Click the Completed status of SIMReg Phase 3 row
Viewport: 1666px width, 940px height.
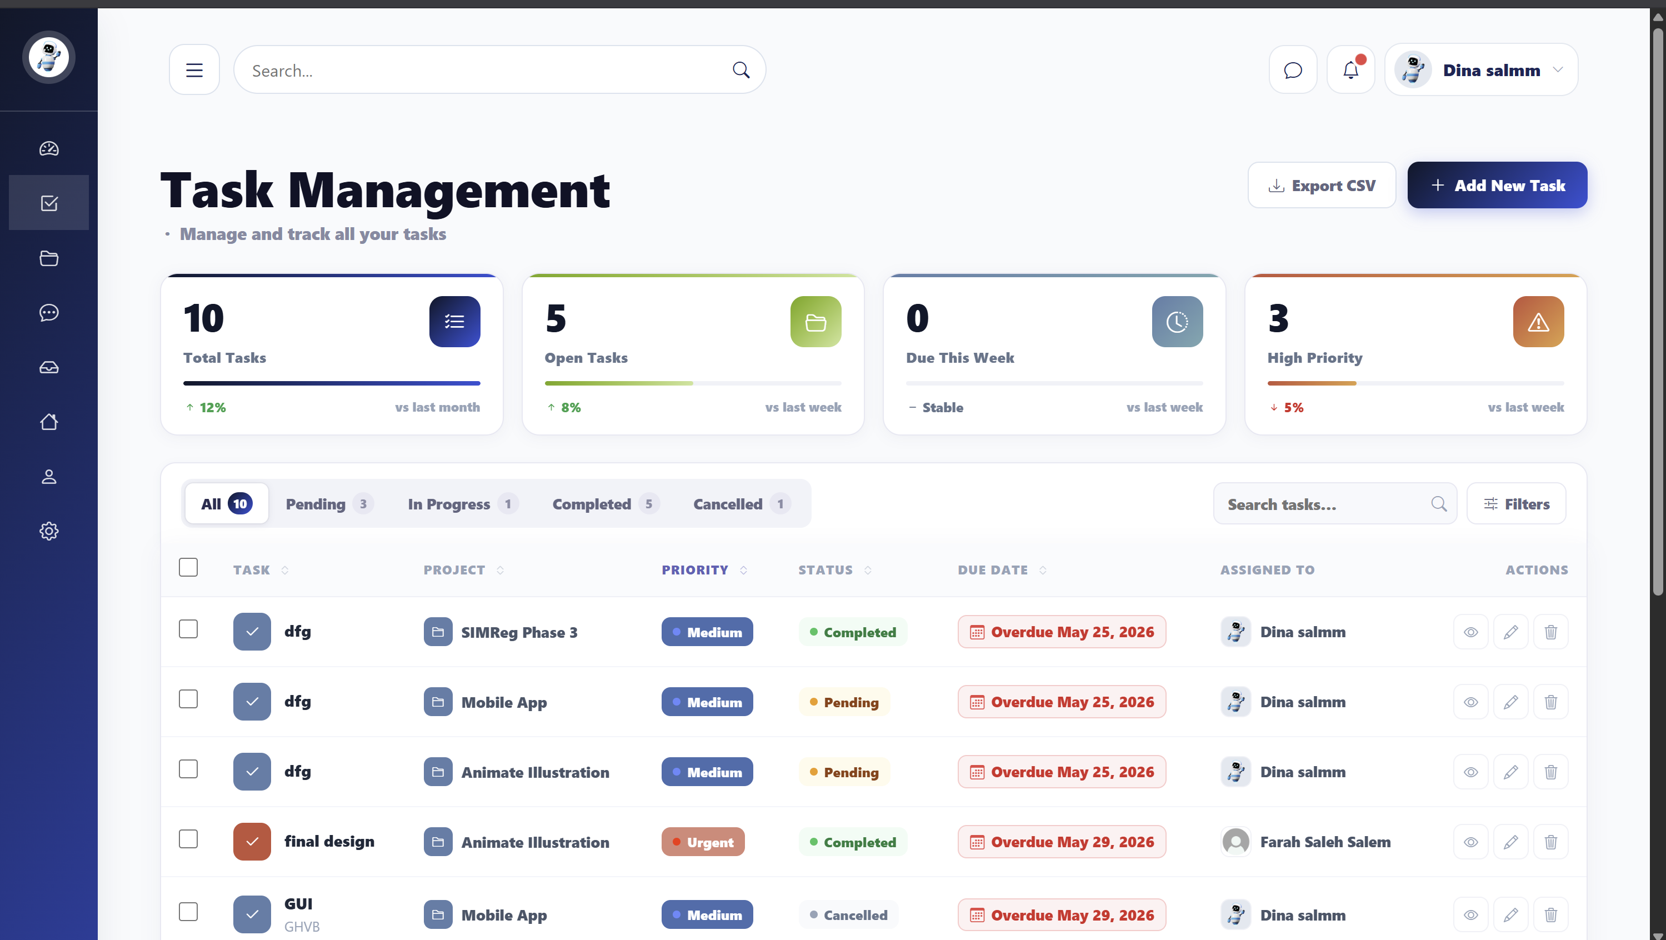(x=853, y=632)
